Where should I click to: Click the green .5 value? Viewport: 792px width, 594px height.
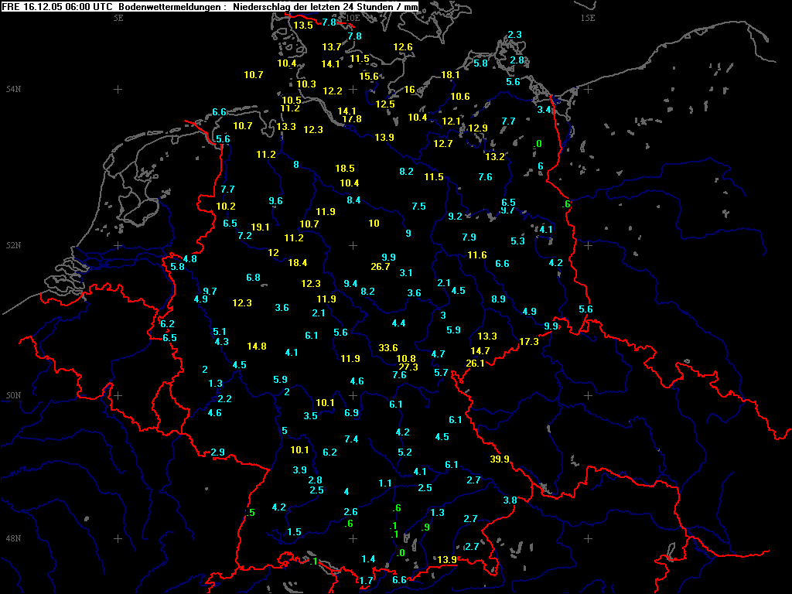(x=250, y=513)
